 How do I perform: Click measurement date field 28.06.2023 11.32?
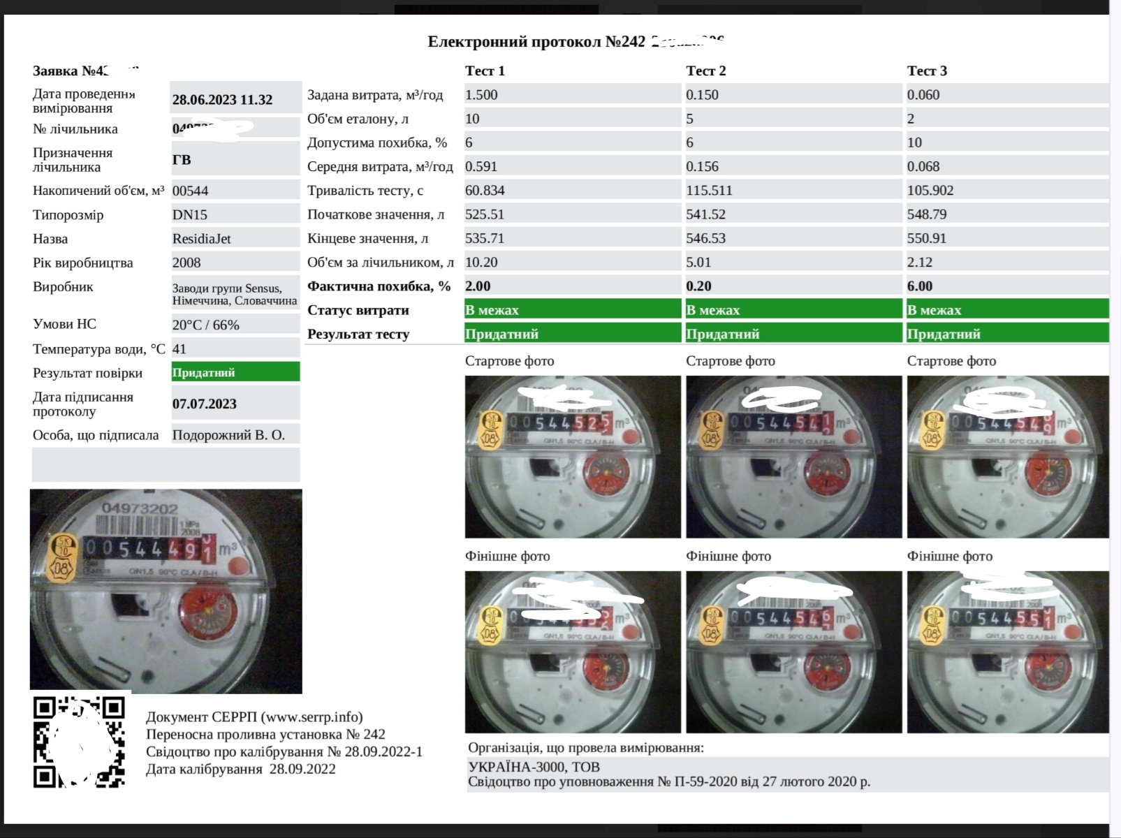click(235, 99)
